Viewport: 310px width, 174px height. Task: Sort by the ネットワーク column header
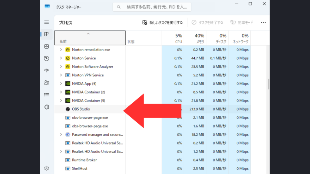239,38
